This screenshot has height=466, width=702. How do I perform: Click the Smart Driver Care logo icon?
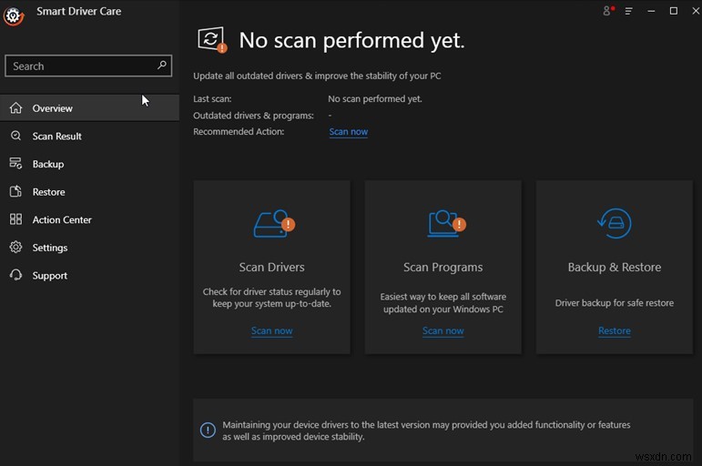point(13,15)
